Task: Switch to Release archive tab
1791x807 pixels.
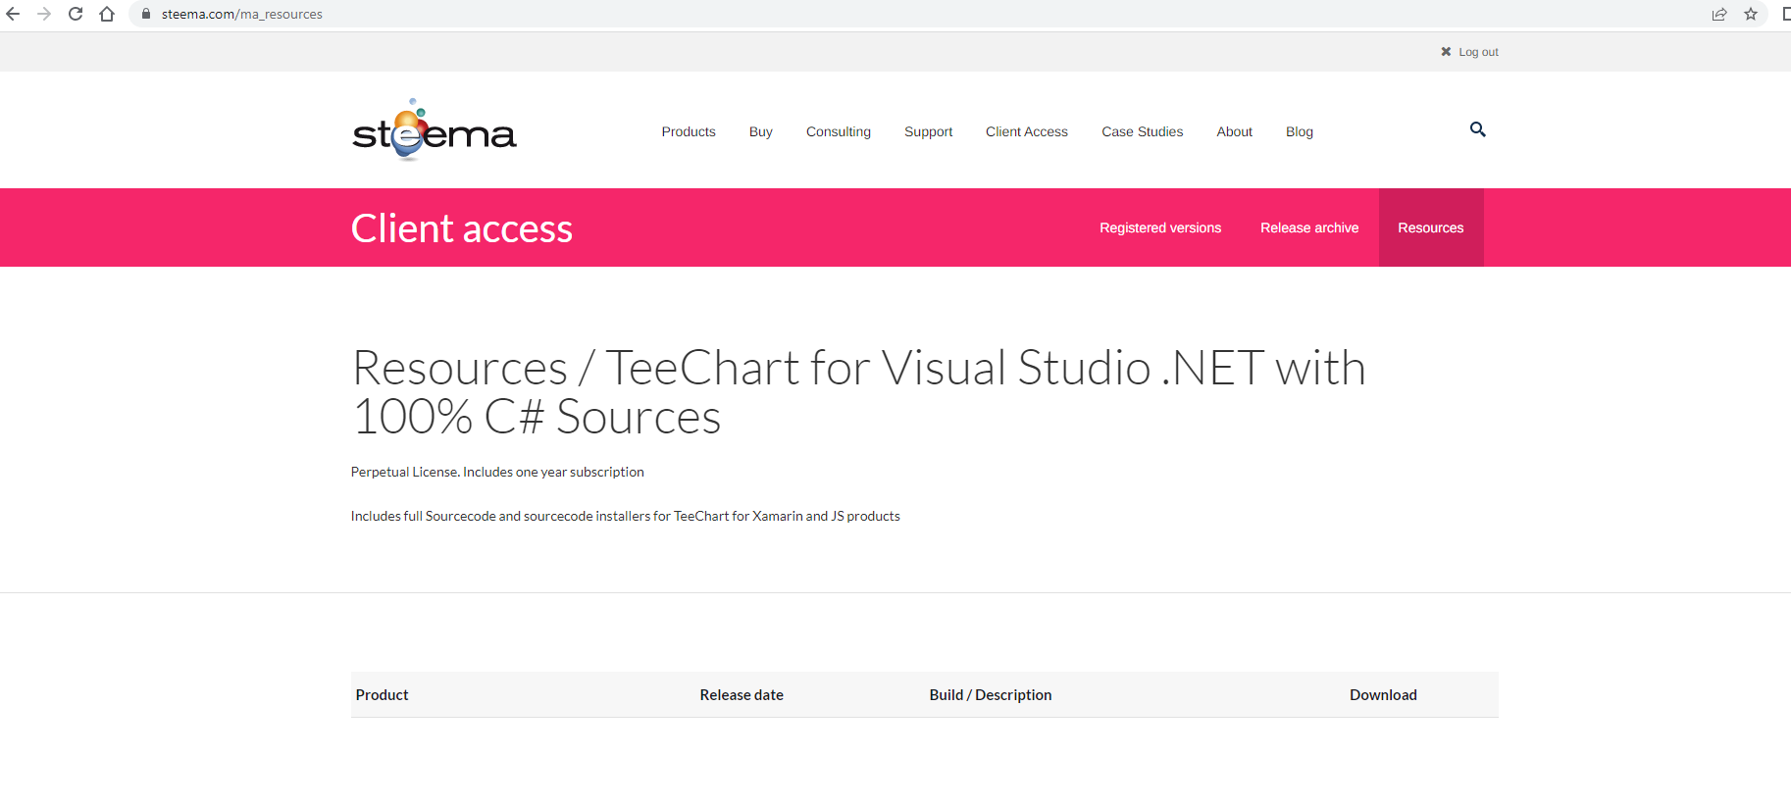Action: [x=1309, y=227]
